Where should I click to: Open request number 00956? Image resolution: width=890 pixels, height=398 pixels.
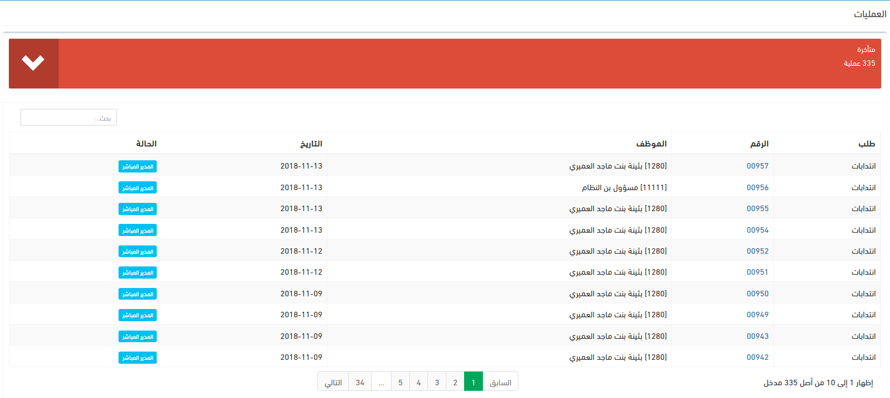757,187
